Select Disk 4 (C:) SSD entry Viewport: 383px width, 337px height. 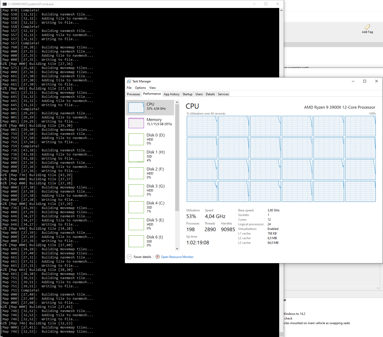click(150, 207)
